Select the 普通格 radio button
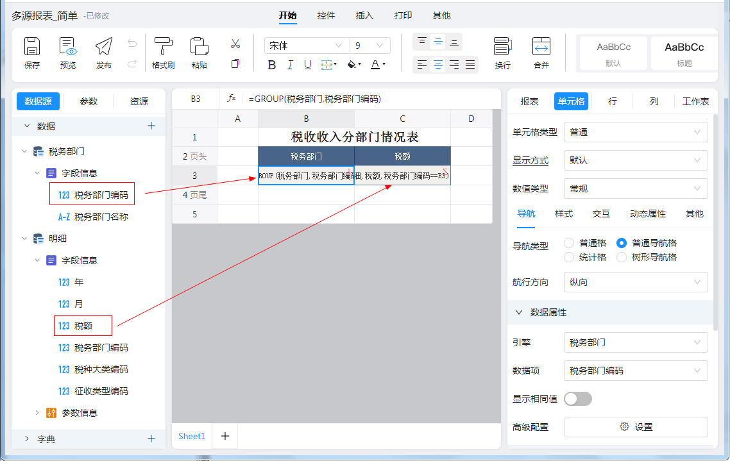 click(x=569, y=243)
